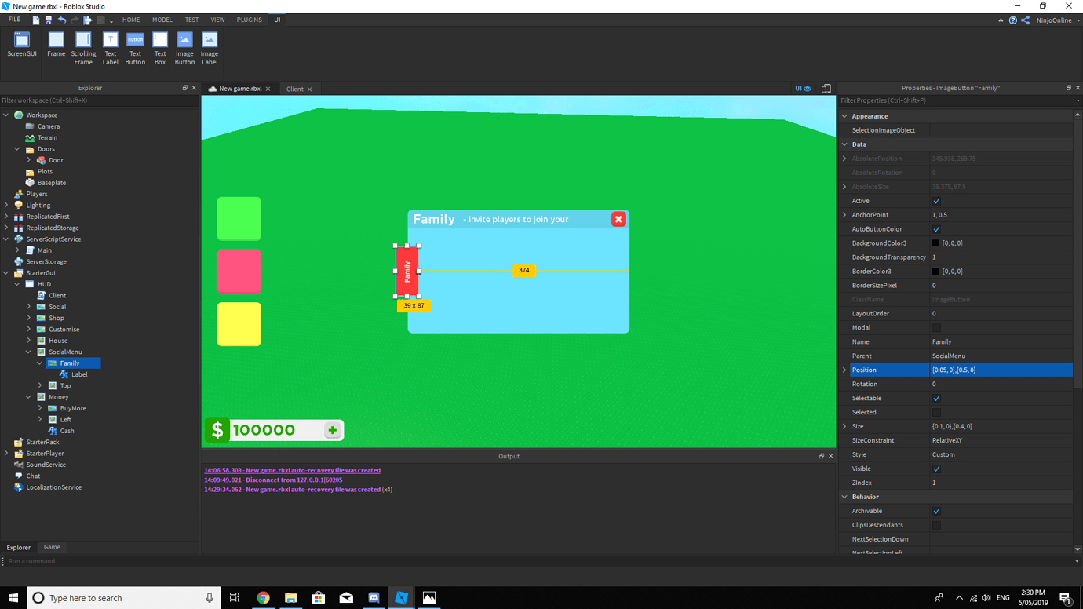Image resolution: width=1083 pixels, height=609 pixels.
Task: Expand the Size property in Properties panel
Action: point(846,426)
